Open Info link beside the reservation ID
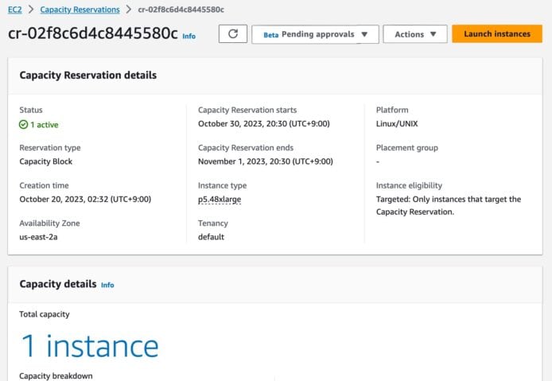The height and width of the screenshot is (381, 552). click(189, 36)
